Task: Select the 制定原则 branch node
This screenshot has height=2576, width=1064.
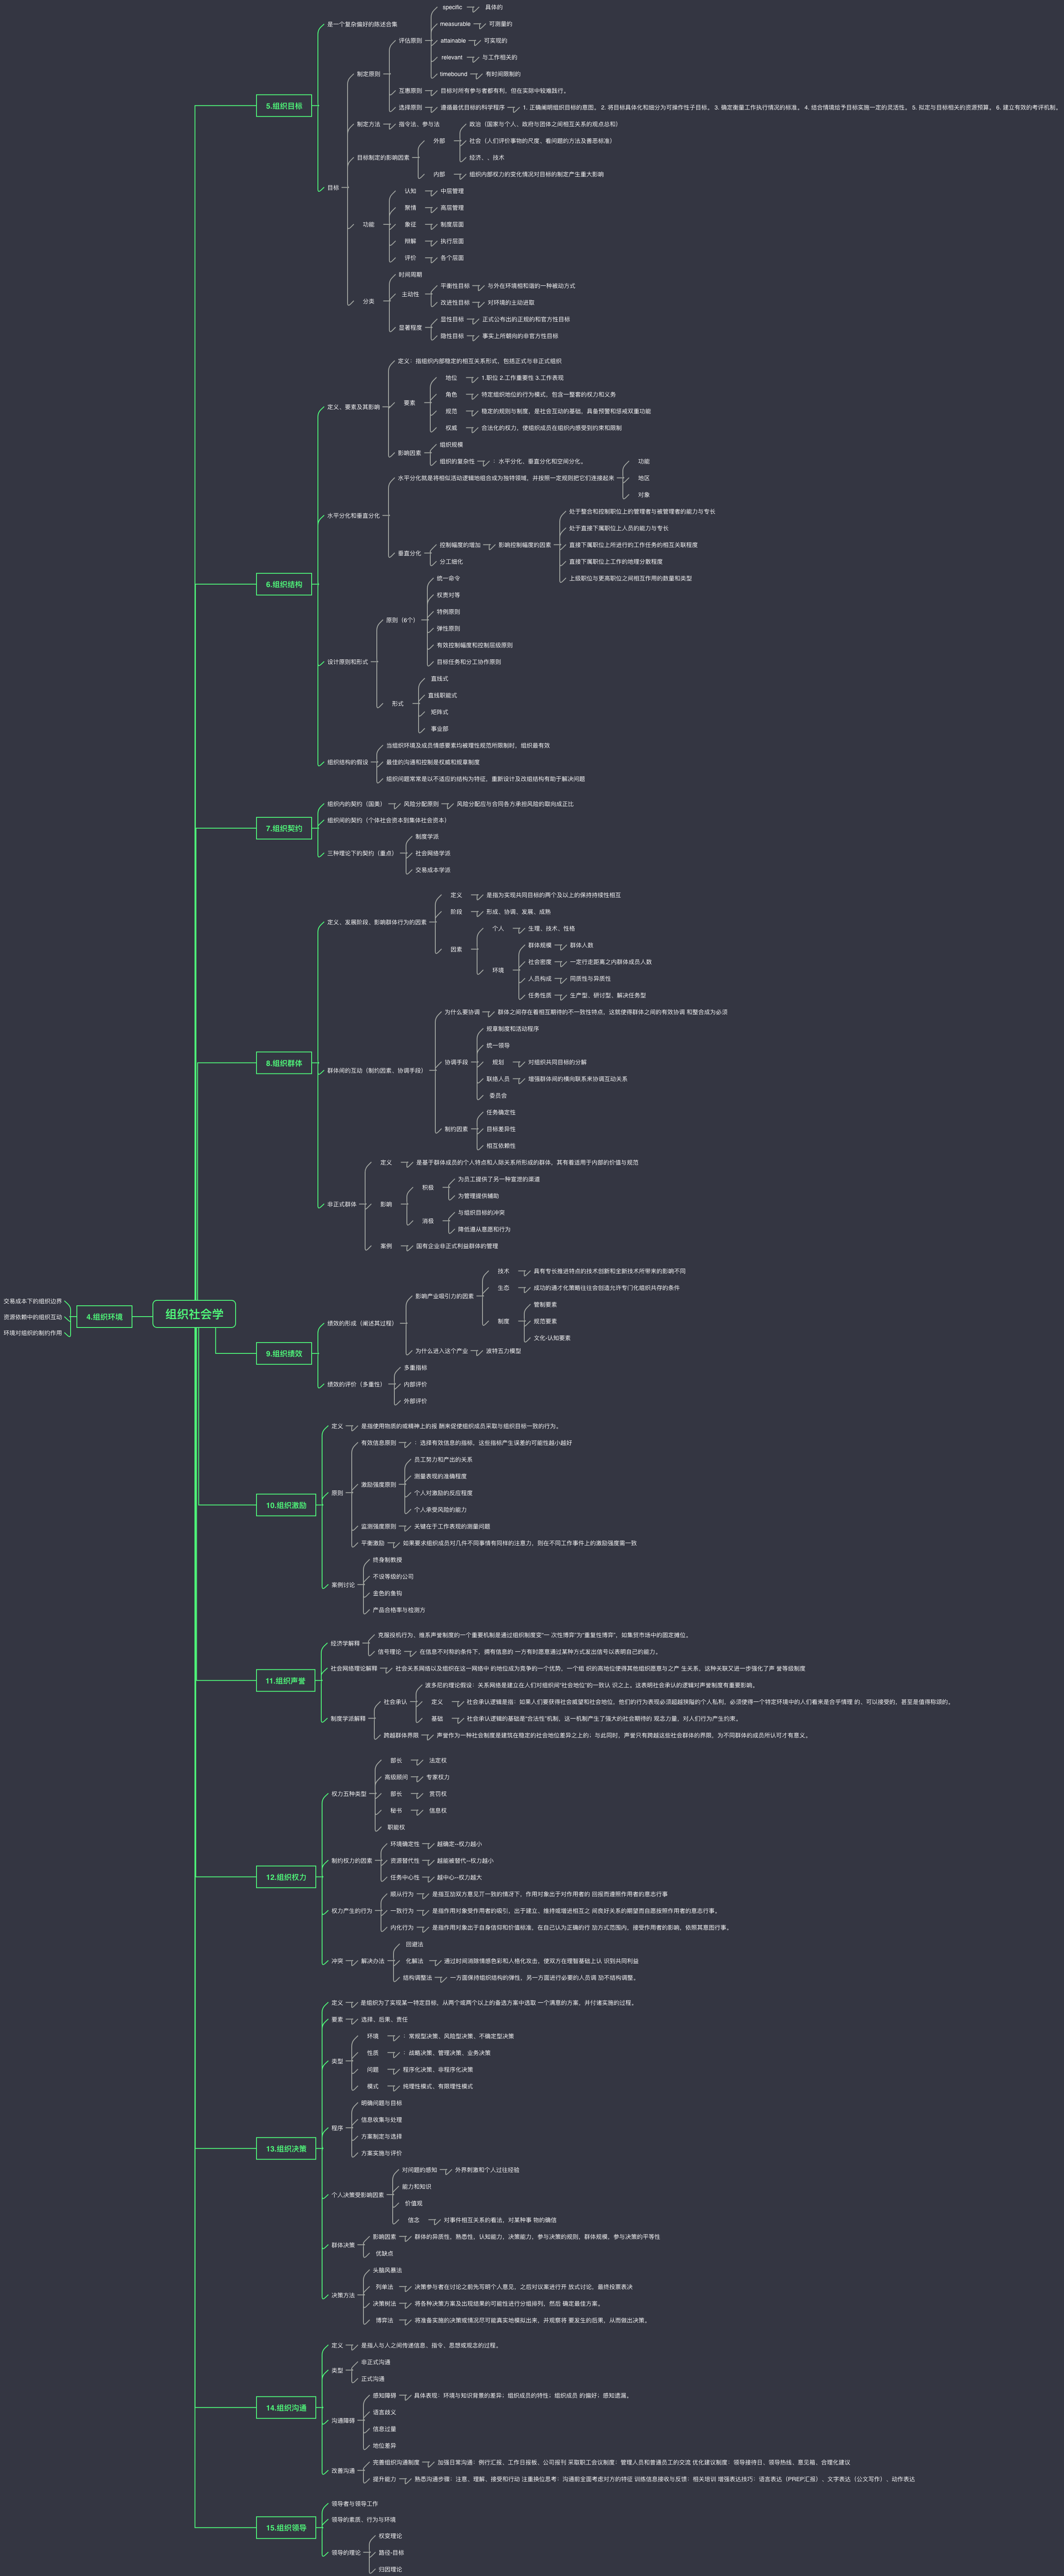Action: click(x=368, y=74)
